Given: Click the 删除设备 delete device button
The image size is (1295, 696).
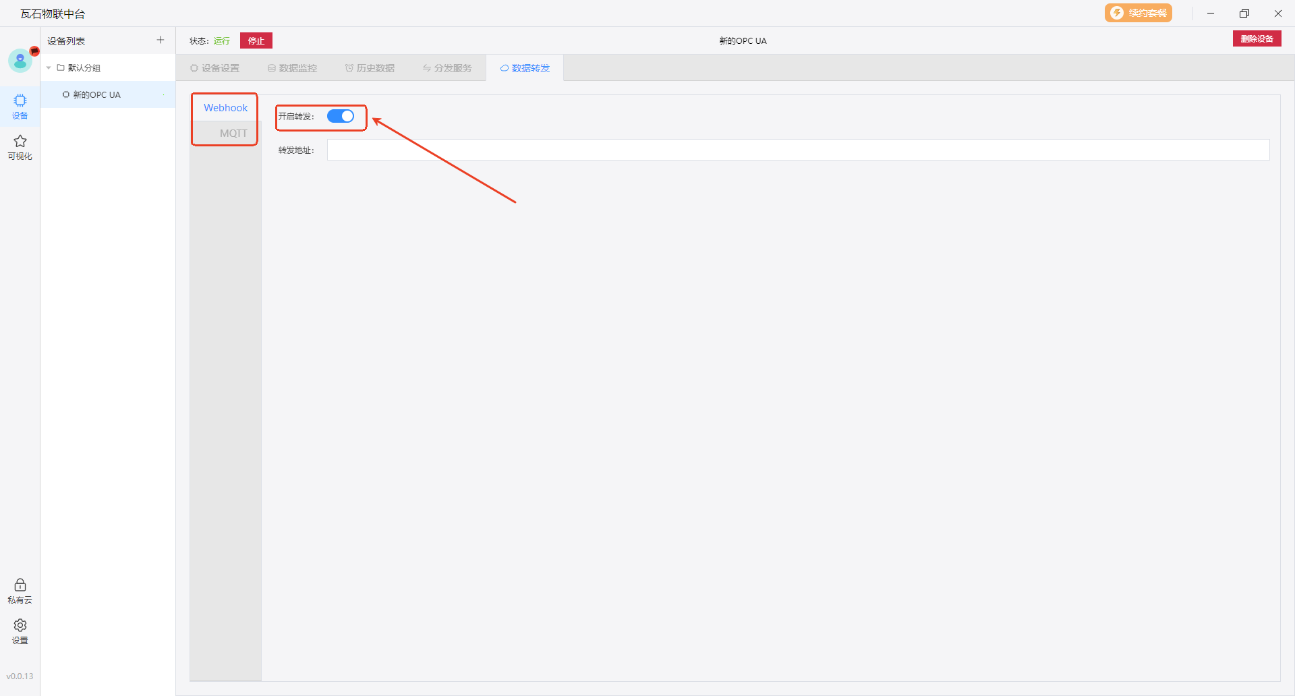Looking at the screenshot, I should coord(1257,39).
